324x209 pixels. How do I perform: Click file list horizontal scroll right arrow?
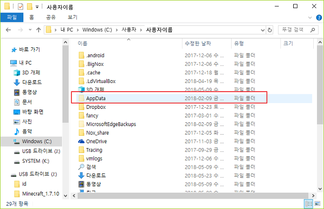coord(313,196)
